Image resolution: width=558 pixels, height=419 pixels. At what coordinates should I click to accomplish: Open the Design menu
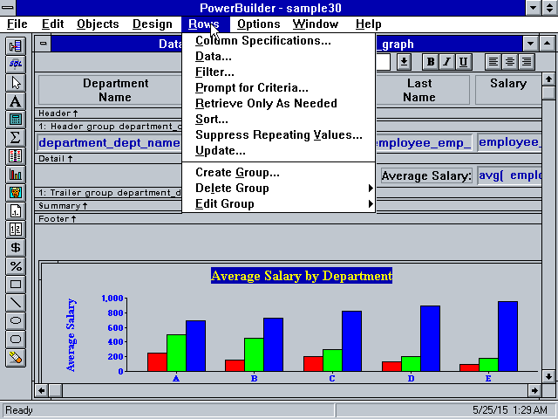(153, 24)
